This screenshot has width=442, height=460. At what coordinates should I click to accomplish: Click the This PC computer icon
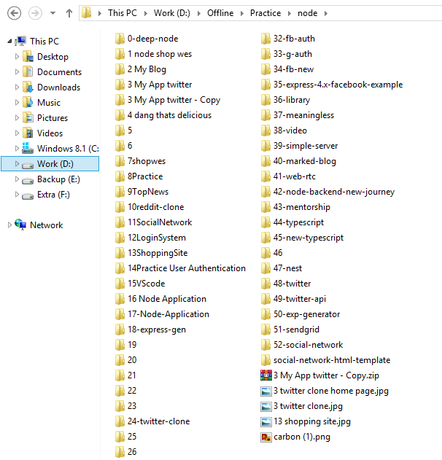tap(20, 41)
